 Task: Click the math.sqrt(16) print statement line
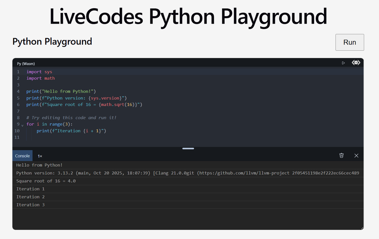(84, 105)
